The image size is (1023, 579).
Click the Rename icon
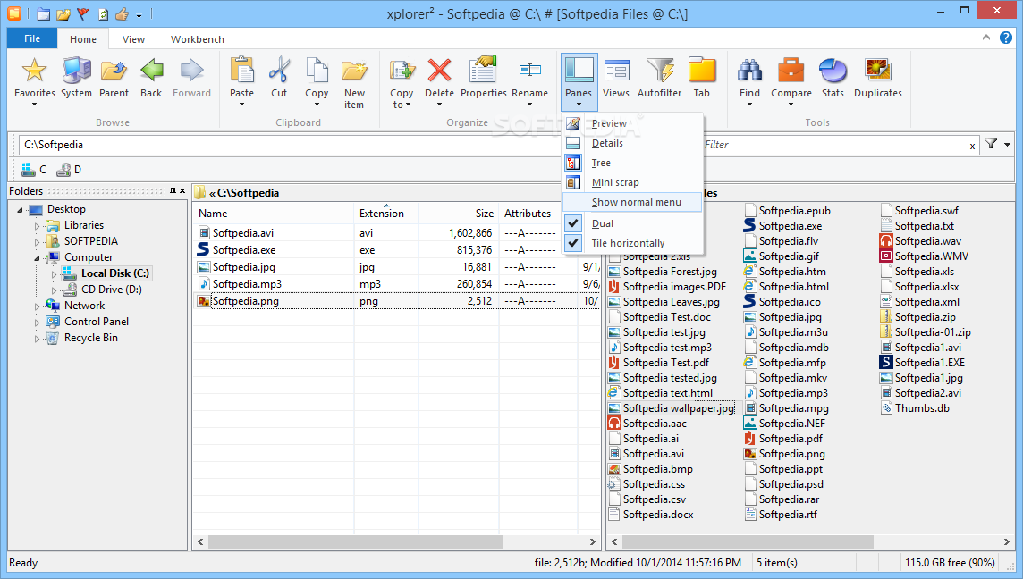pos(529,71)
